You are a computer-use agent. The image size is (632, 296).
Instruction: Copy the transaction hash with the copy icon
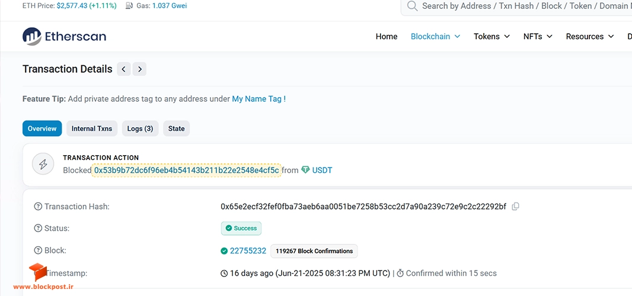point(515,207)
